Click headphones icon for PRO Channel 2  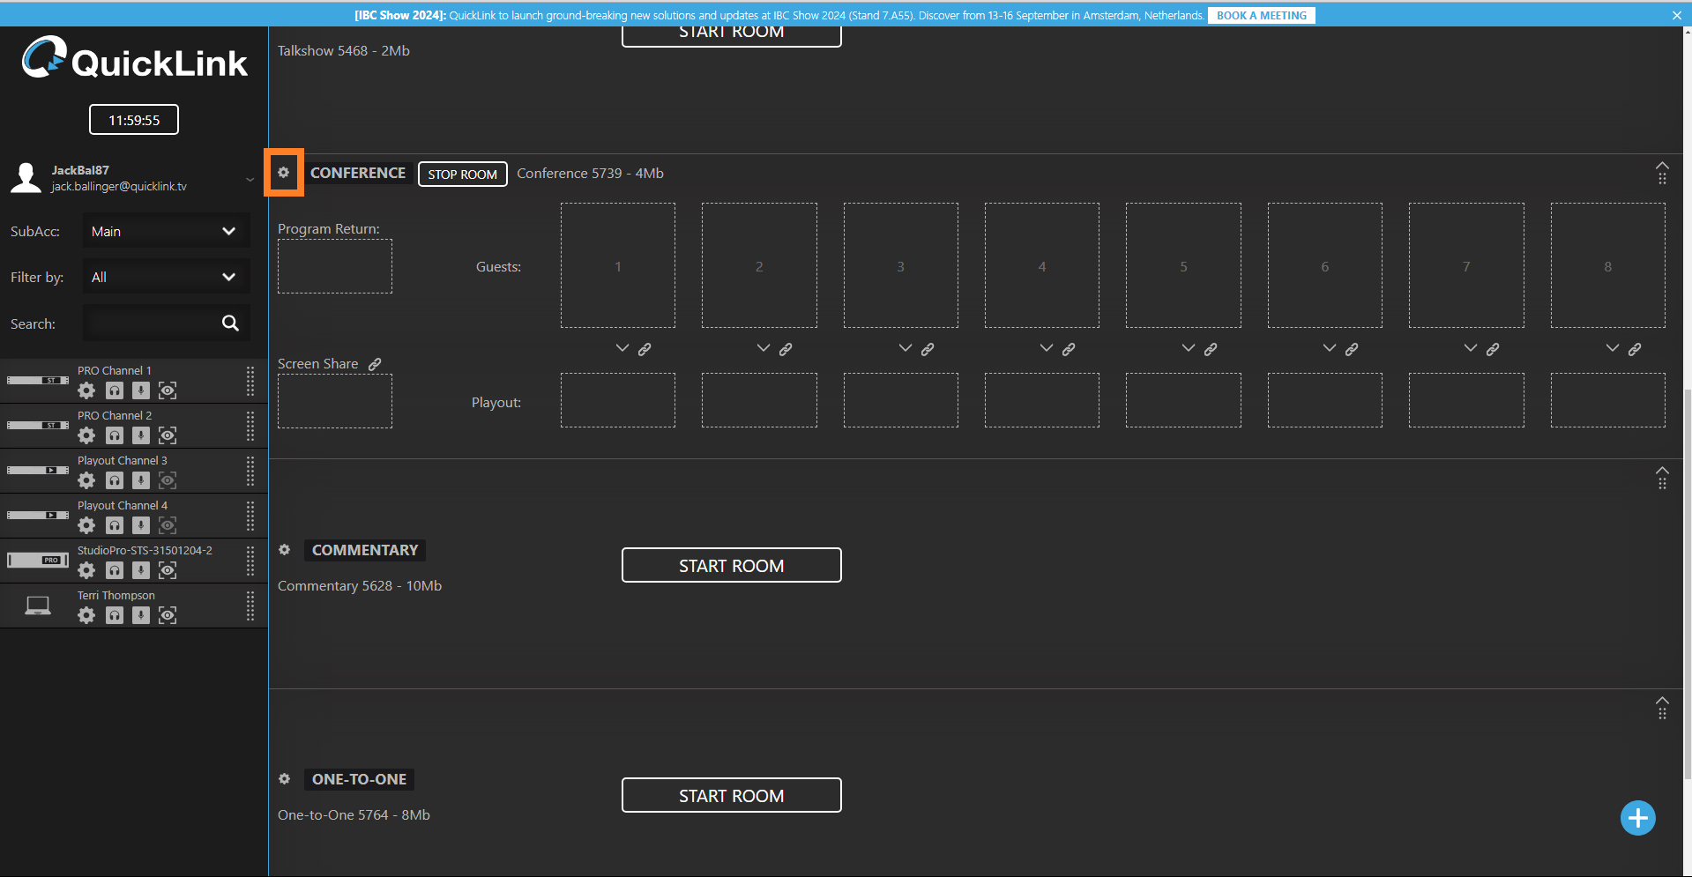click(x=115, y=435)
